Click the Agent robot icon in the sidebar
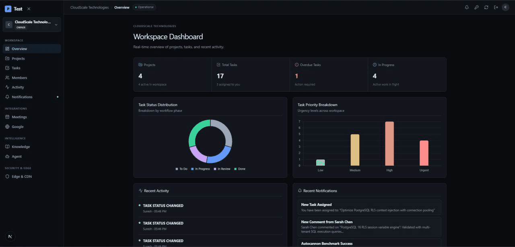This screenshot has height=247, width=515. [x=8, y=156]
